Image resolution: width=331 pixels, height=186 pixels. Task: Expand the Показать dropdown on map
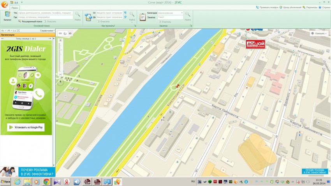click(x=319, y=33)
